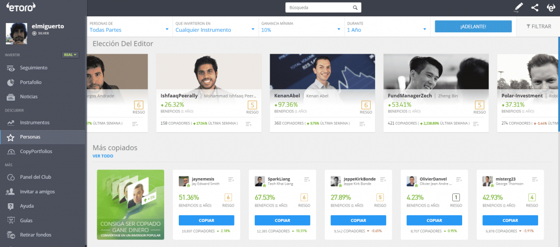The image size is (560, 247).
Task: Click the Panel del Club icon
Action: (11, 177)
